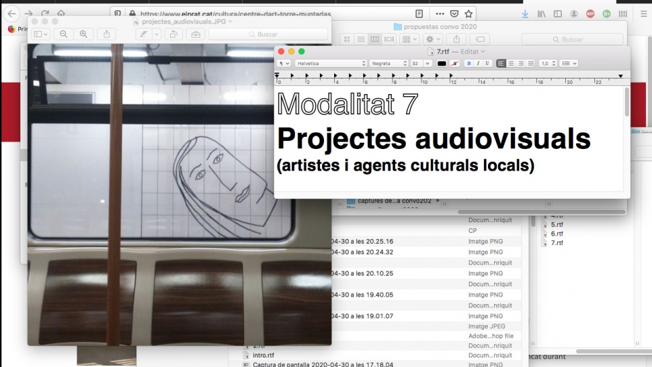
Task: Select intro.rtf in the Finder list
Action: (x=263, y=355)
